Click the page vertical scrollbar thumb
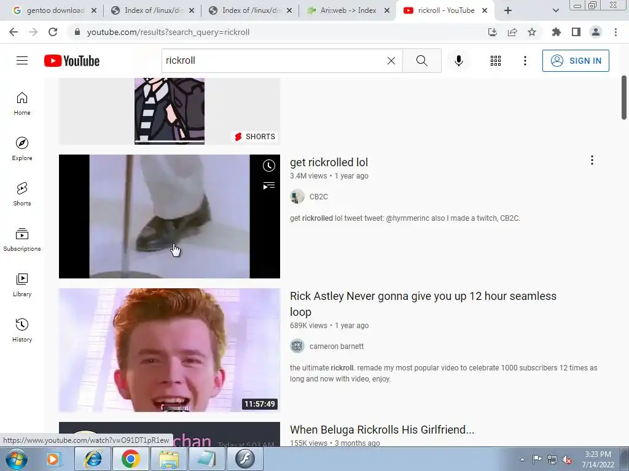This screenshot has height=471, width=629. pyautogui.click(x=624, y=98)
